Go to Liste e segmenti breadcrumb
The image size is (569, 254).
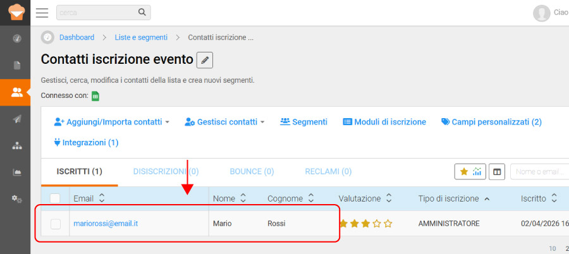[x=141, y=37]
